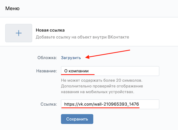This screenshot has height=130, width=178.
Task: Click the Меню section heading
Action: coord(12,8)
